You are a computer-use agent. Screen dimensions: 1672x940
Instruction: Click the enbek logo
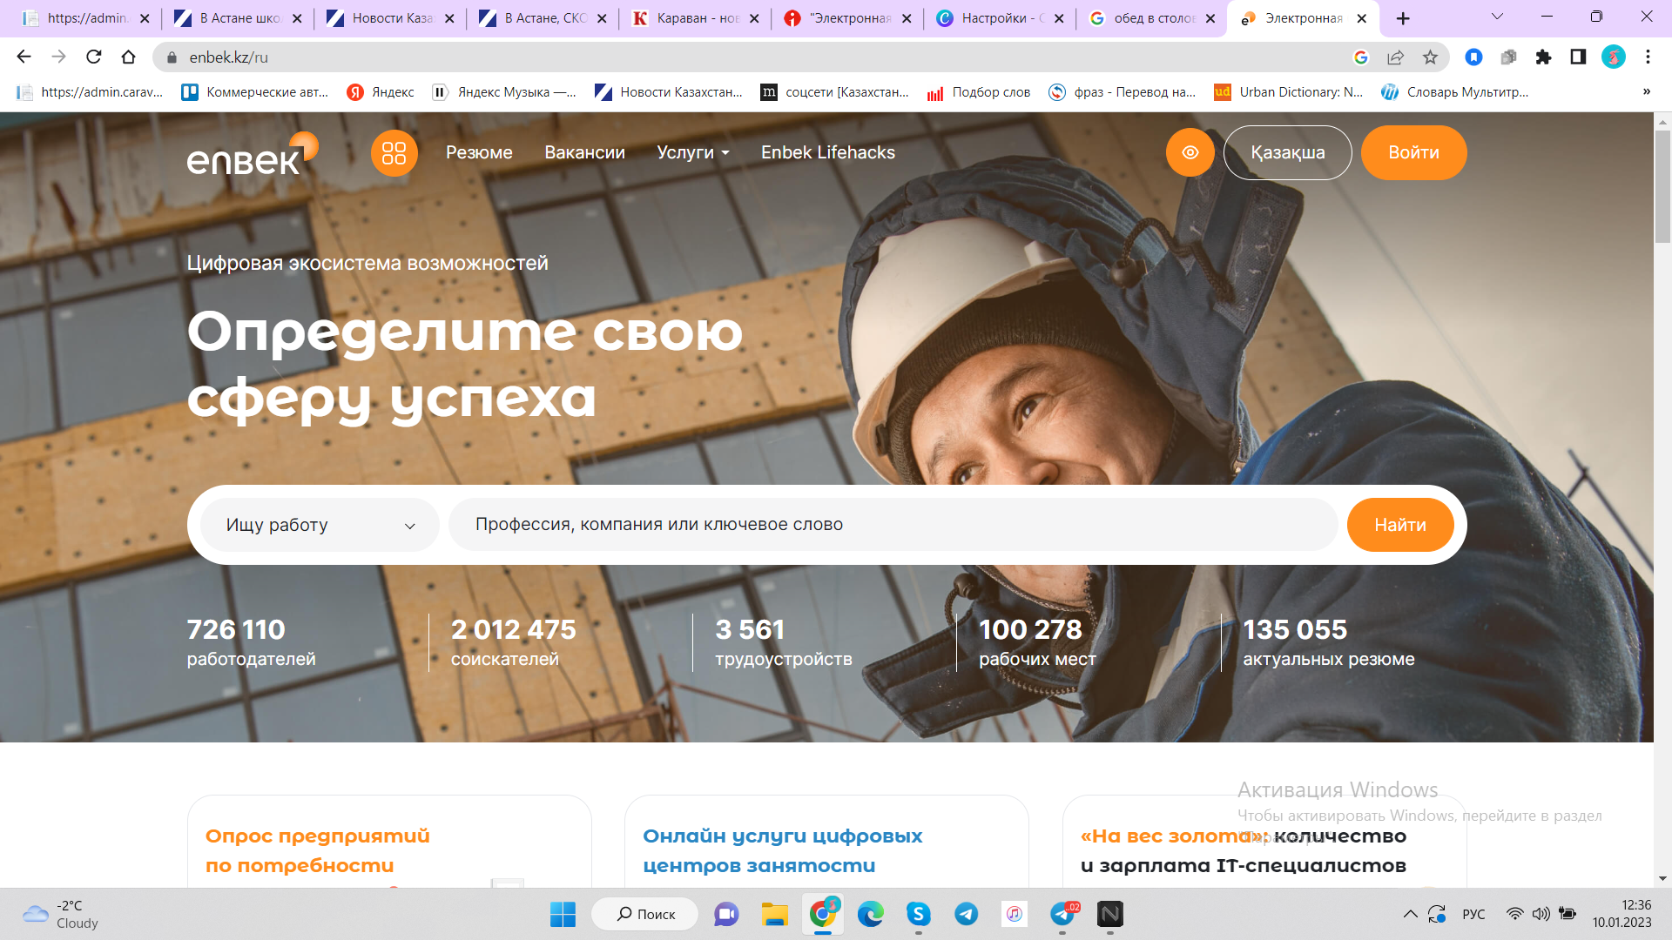(250, 154)
